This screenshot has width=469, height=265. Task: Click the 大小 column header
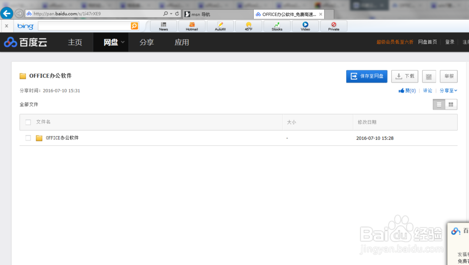pos(292,122)
